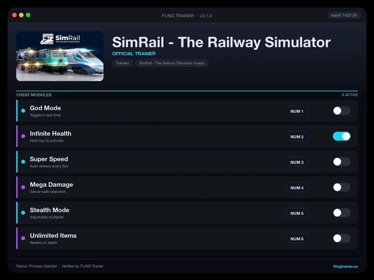This screenshot has width=374, height=280.
Task: Click 'Verified by FLiNG Trainer' status text
Action: pyautogui.click(x=82, y=266)
